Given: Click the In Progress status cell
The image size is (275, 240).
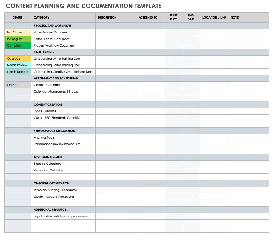Looking at the screenshot, I should click(18, 39).
